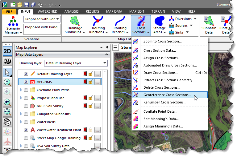Image resolution: width=237 pixels, height=157 pixels.
Task: Click ellipsis button for HEC-HMS layer
Action: (98, 82)
